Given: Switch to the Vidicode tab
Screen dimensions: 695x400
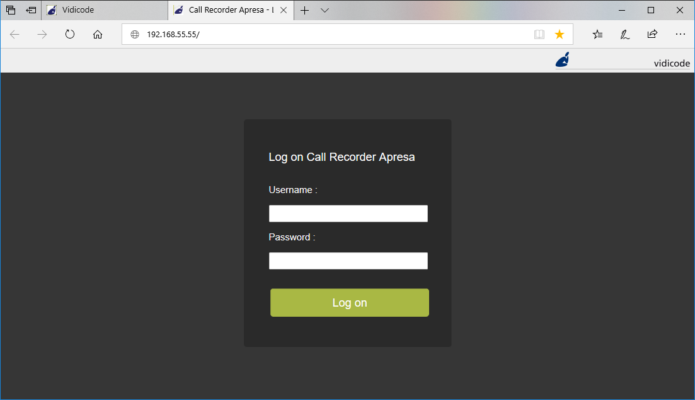Looking at the screenshot, I should (x=105, y=10).
